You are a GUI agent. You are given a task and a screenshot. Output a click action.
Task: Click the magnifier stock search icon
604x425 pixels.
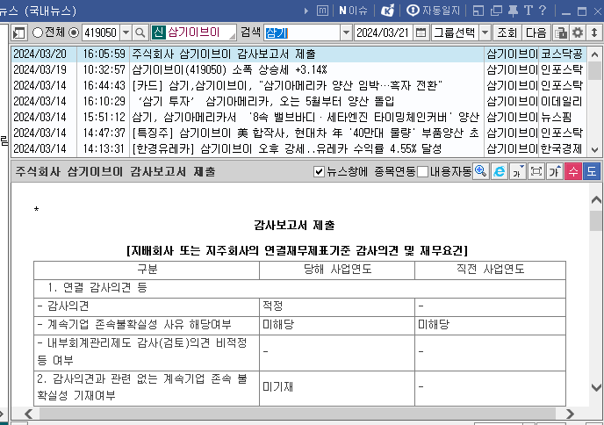[140, 32]
